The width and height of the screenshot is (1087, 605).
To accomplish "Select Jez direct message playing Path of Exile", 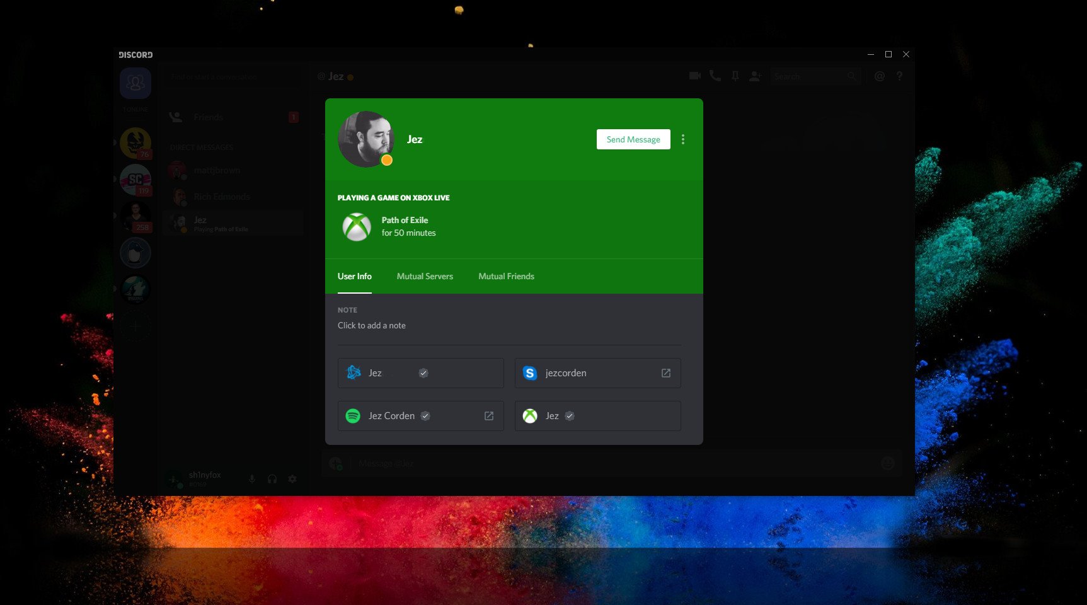I will click(233, 223).
